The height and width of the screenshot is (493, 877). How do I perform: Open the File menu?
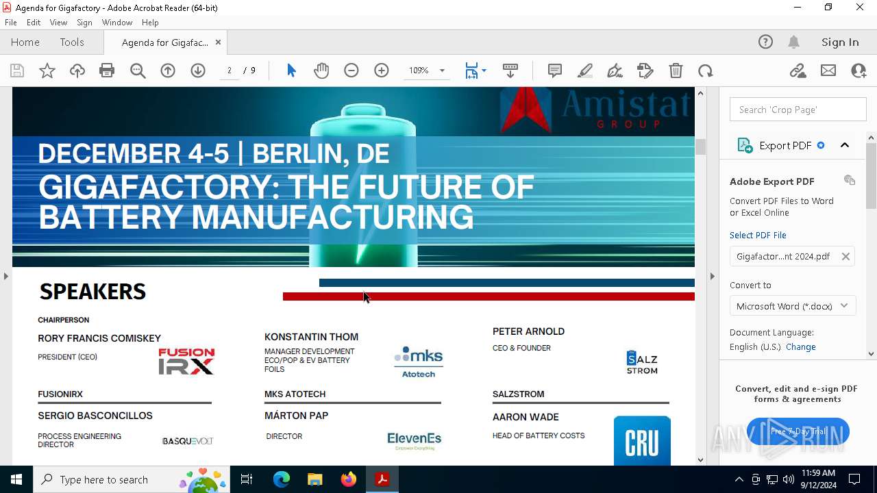click(11, 23)
